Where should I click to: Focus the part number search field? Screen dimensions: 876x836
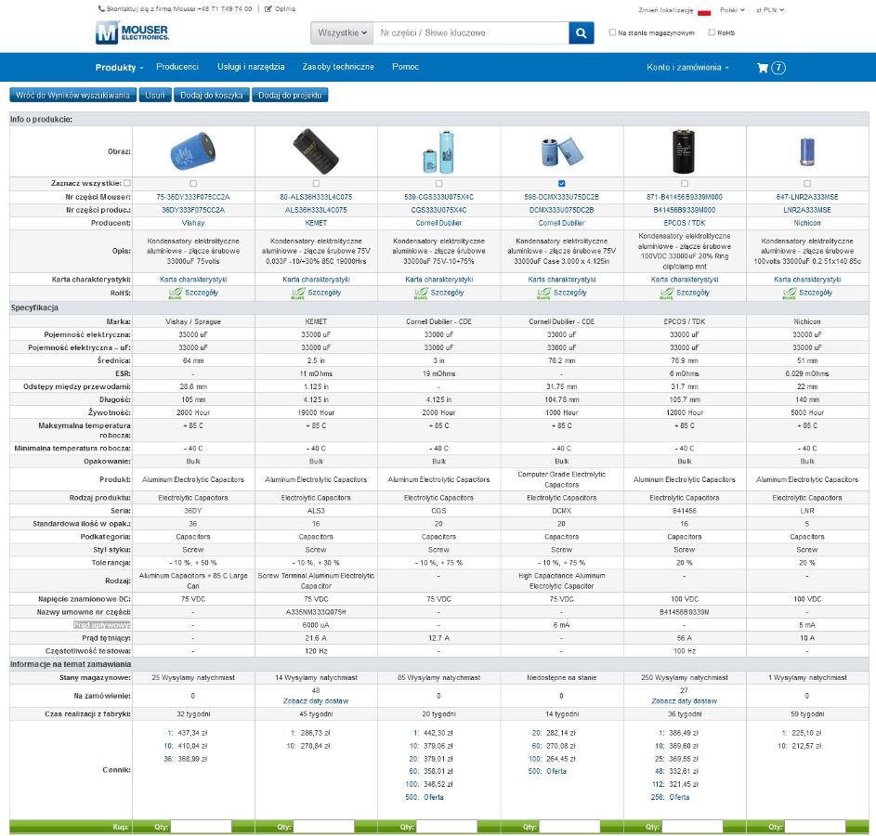[471, 33]
